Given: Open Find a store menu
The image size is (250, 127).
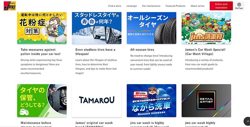Looking at the screenshot, I should coord(115,6).
